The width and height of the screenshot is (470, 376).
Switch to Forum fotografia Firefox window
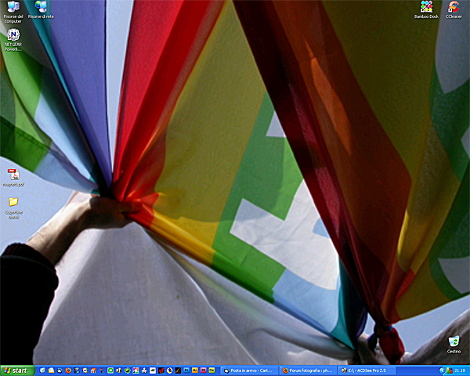(307, 370)
